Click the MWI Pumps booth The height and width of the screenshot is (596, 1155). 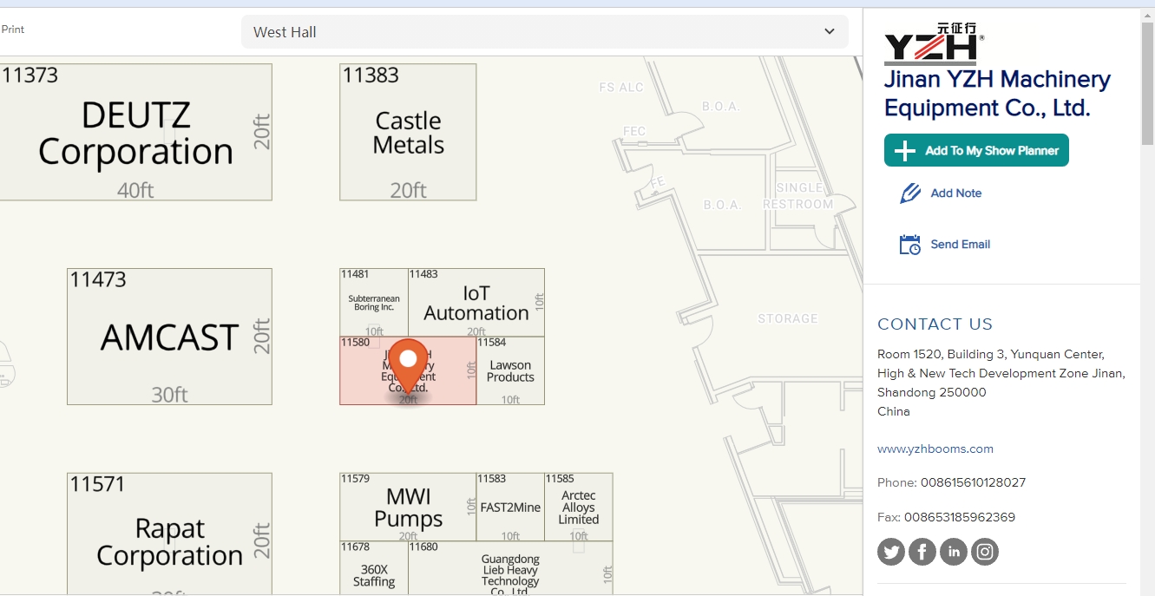(408, 508)
